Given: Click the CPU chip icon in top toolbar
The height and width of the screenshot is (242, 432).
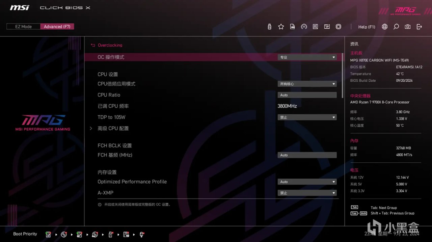Looking at the screenshot, I should tap(338, 27).
